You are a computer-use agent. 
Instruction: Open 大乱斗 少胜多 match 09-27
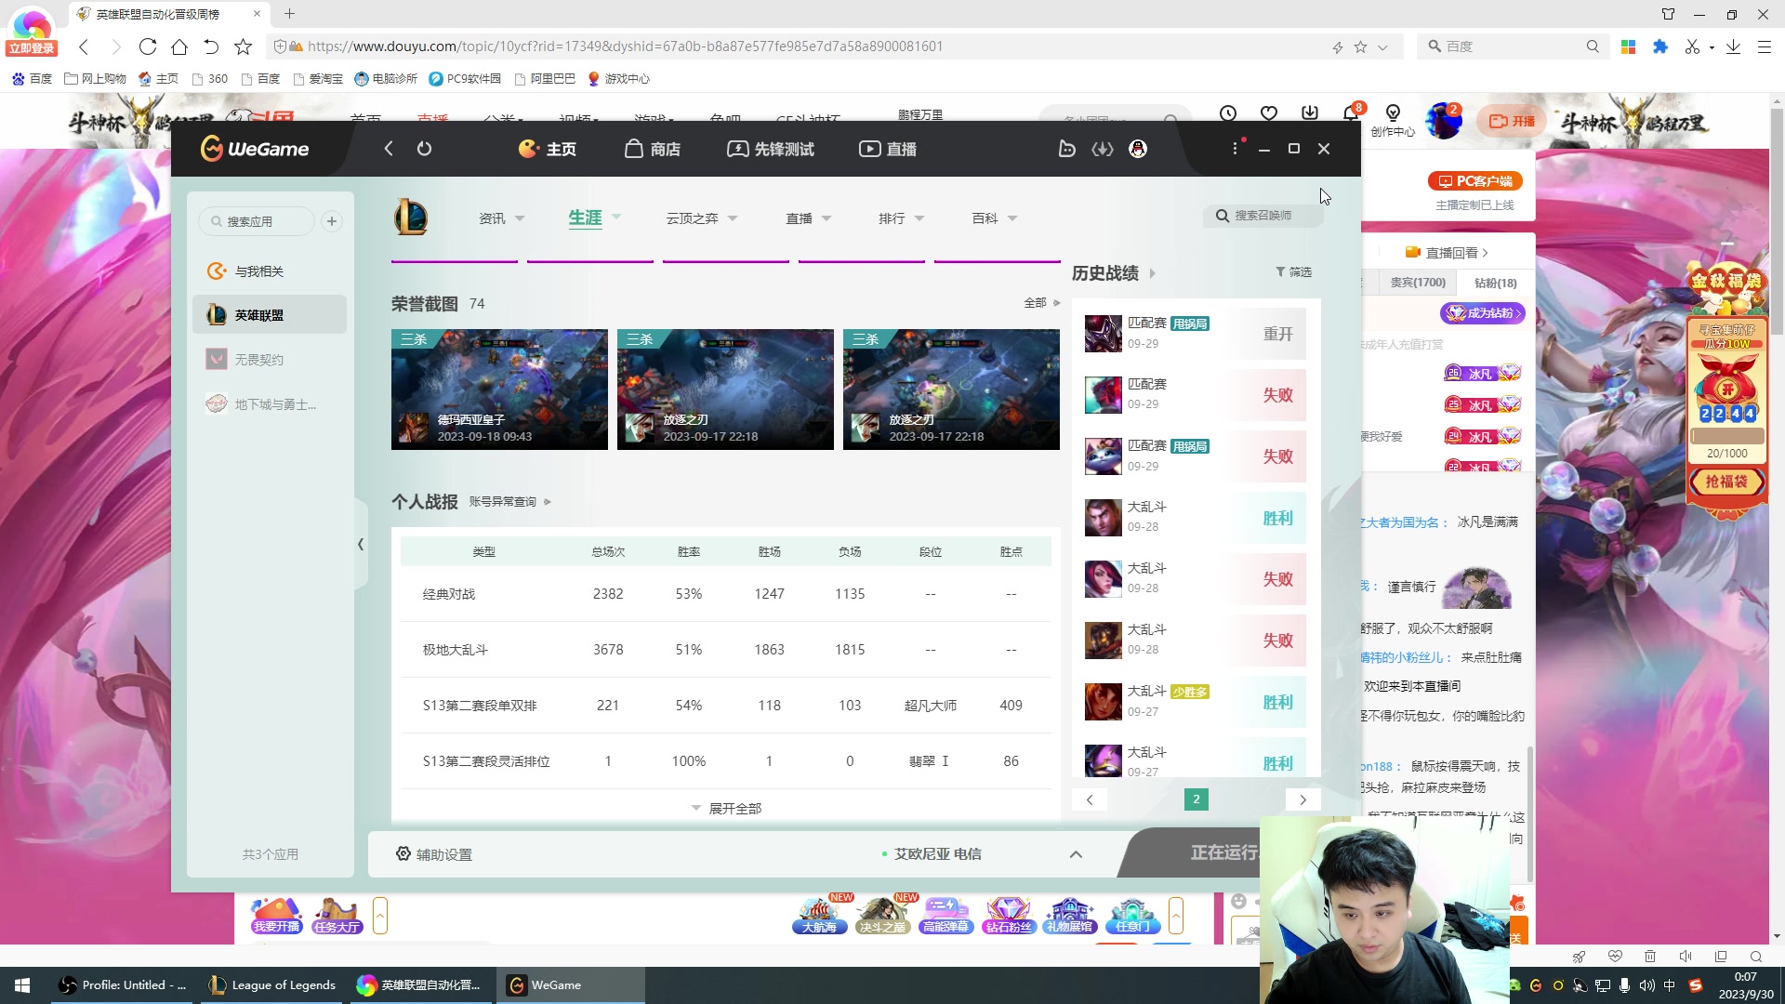point(1195,702)
